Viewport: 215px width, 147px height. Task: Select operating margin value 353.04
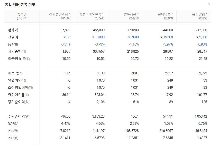pos(99,95)
